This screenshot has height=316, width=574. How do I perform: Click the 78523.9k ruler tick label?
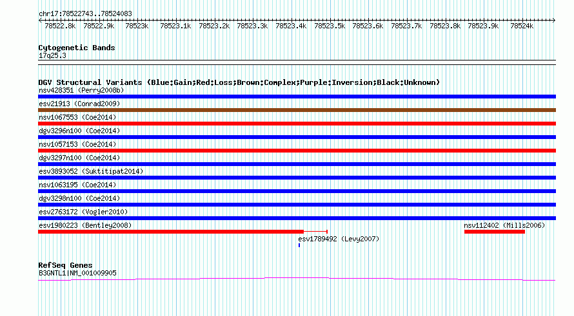point(483,26)
